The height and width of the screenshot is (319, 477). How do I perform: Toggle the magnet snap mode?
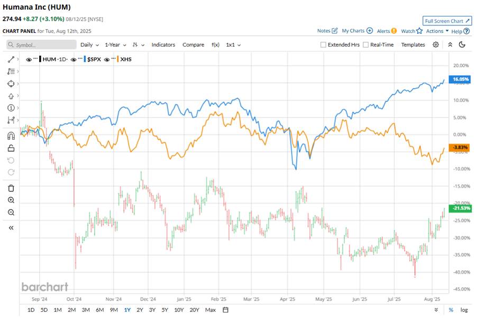pos(11,135)
